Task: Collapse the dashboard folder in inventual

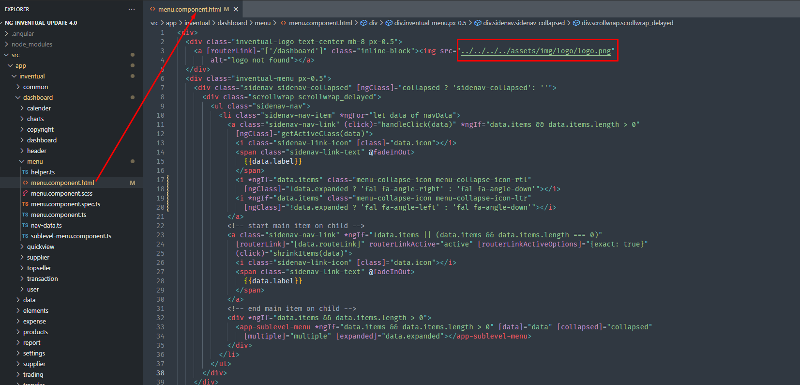Action: pyautogui.click(x=38, y=97)
